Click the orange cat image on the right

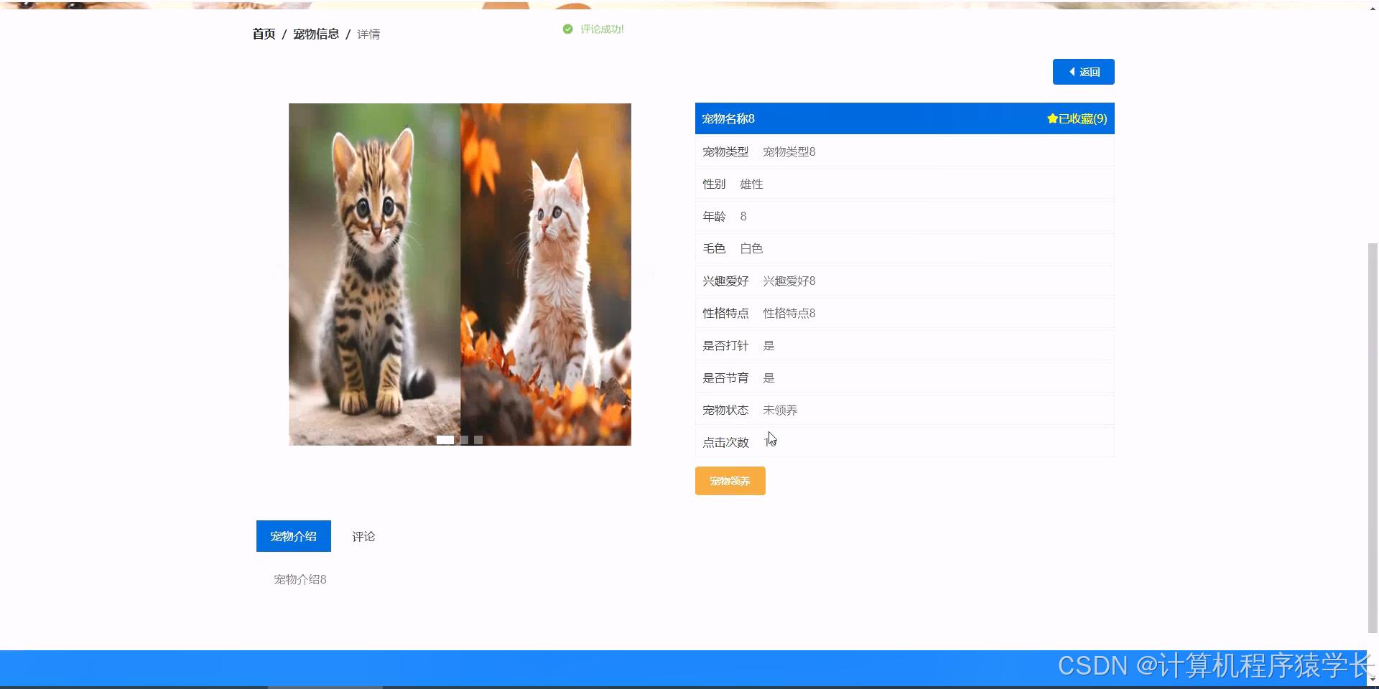(x=546, y=273)
